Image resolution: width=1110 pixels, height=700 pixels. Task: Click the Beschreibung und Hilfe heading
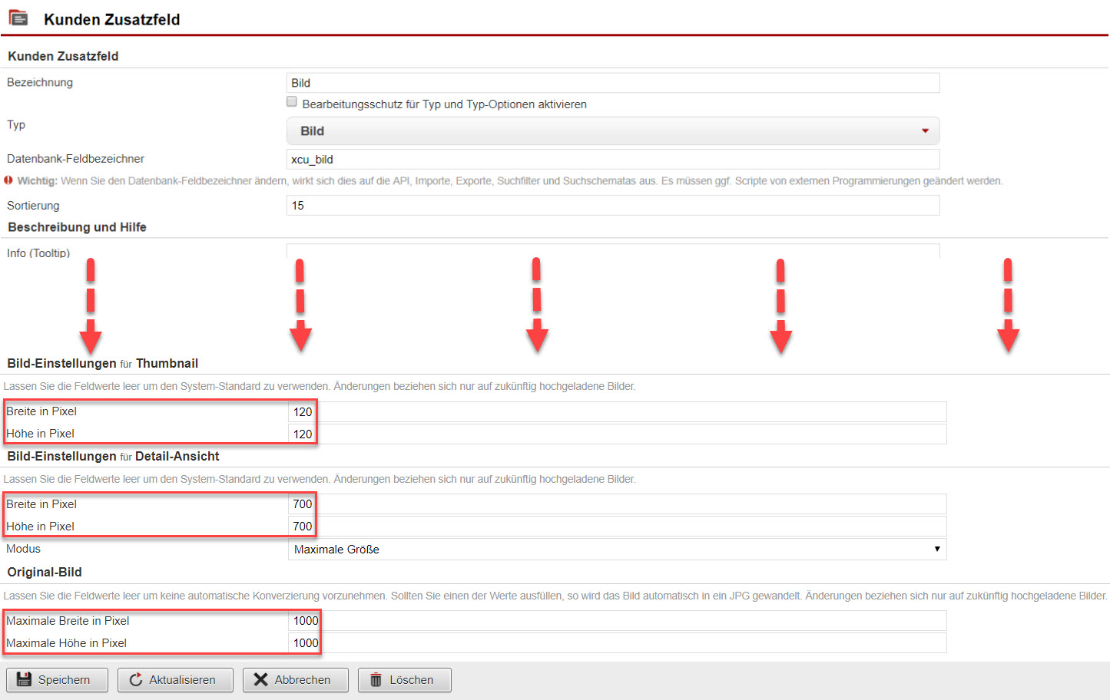[x=77, y=226]
